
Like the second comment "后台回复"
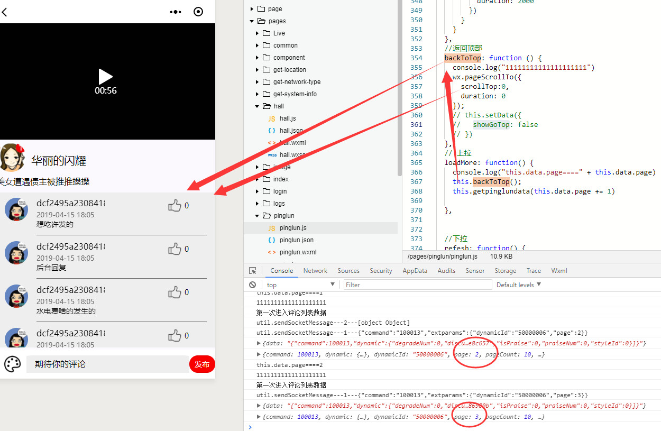(175, 249)
